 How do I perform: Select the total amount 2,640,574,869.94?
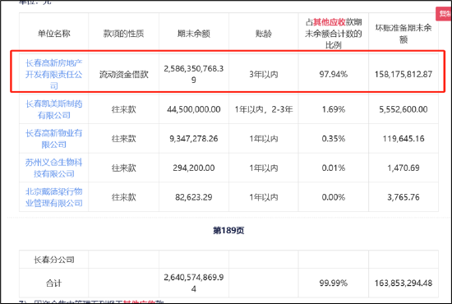pyautogui.click(x=194, y=283)
